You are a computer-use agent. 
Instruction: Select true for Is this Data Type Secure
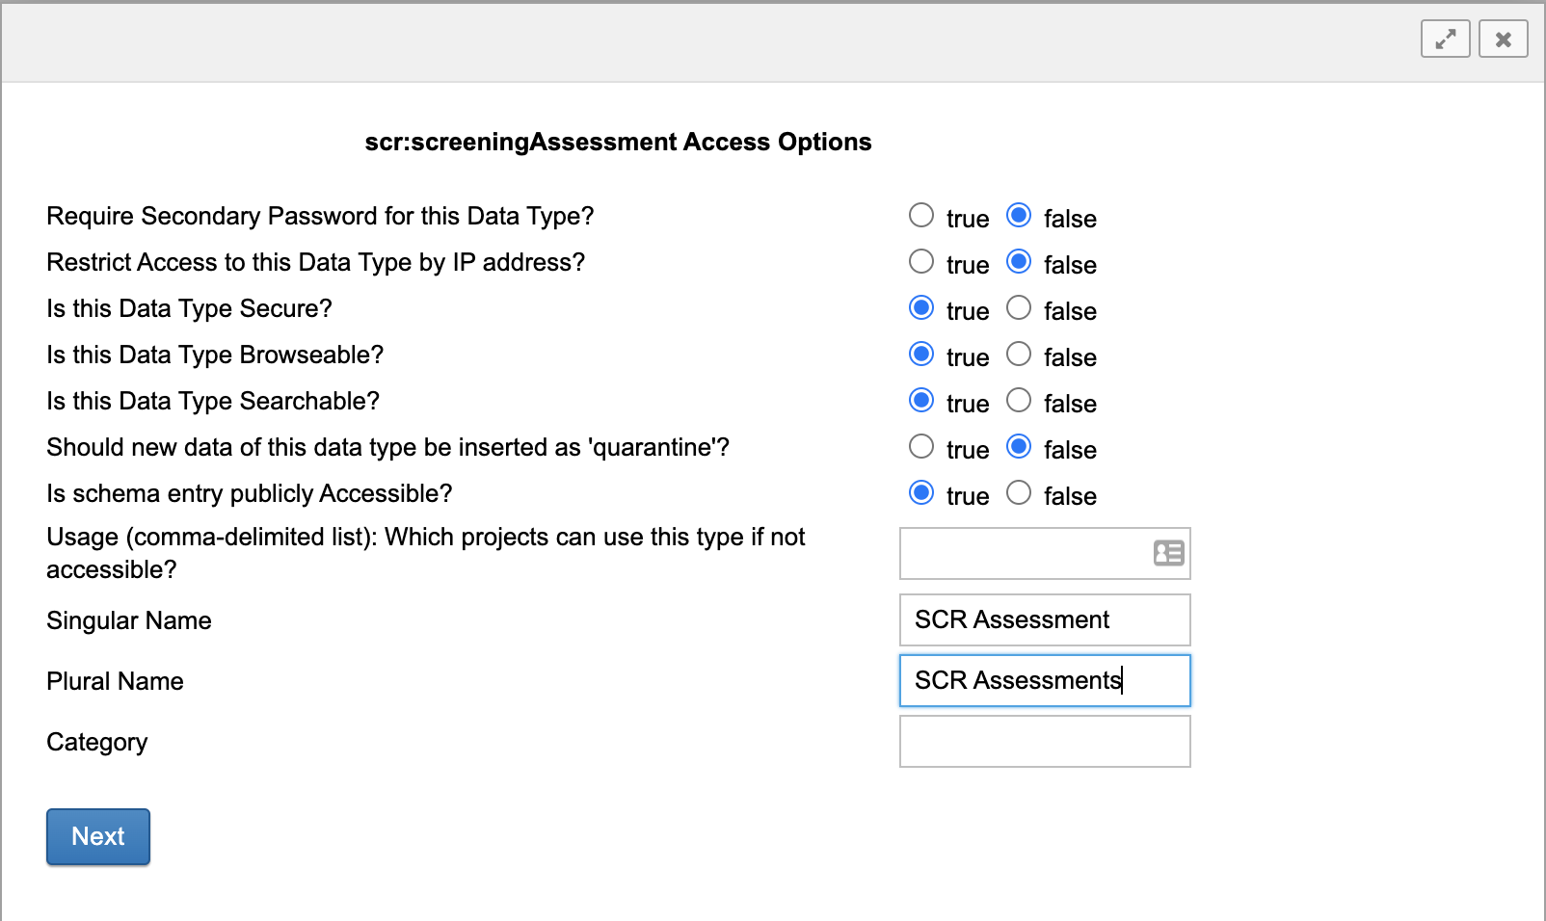point(921,307)
